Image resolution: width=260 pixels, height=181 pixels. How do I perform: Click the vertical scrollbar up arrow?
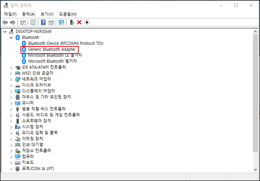coord(255,31)
